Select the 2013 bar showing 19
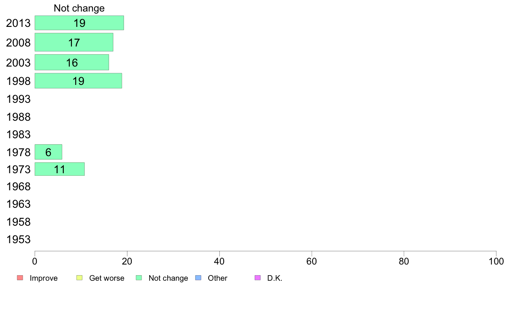Viewport: 508px width, 314px height. (x=80, y=23)
